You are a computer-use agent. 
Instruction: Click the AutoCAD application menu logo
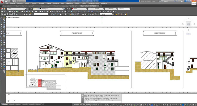2,2
